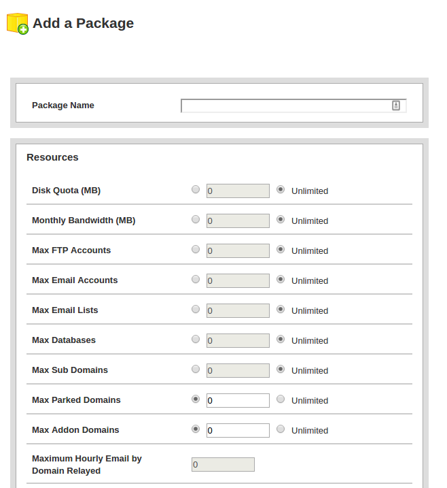
Task: Set Max Email Accounts to Unlimited
Action: pyautogui.click(x=281, y=280)
